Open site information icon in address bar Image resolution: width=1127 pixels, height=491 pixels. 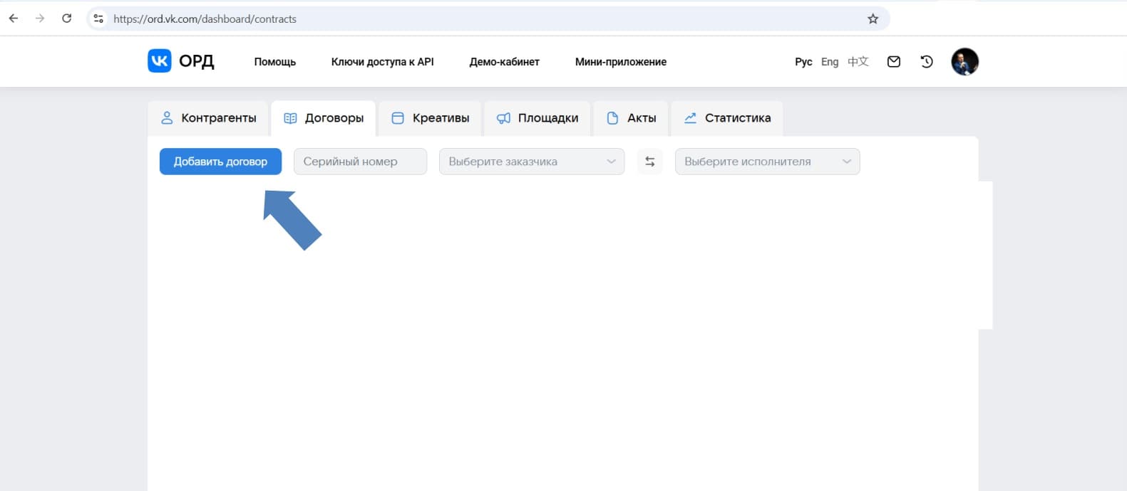point(99,19)
